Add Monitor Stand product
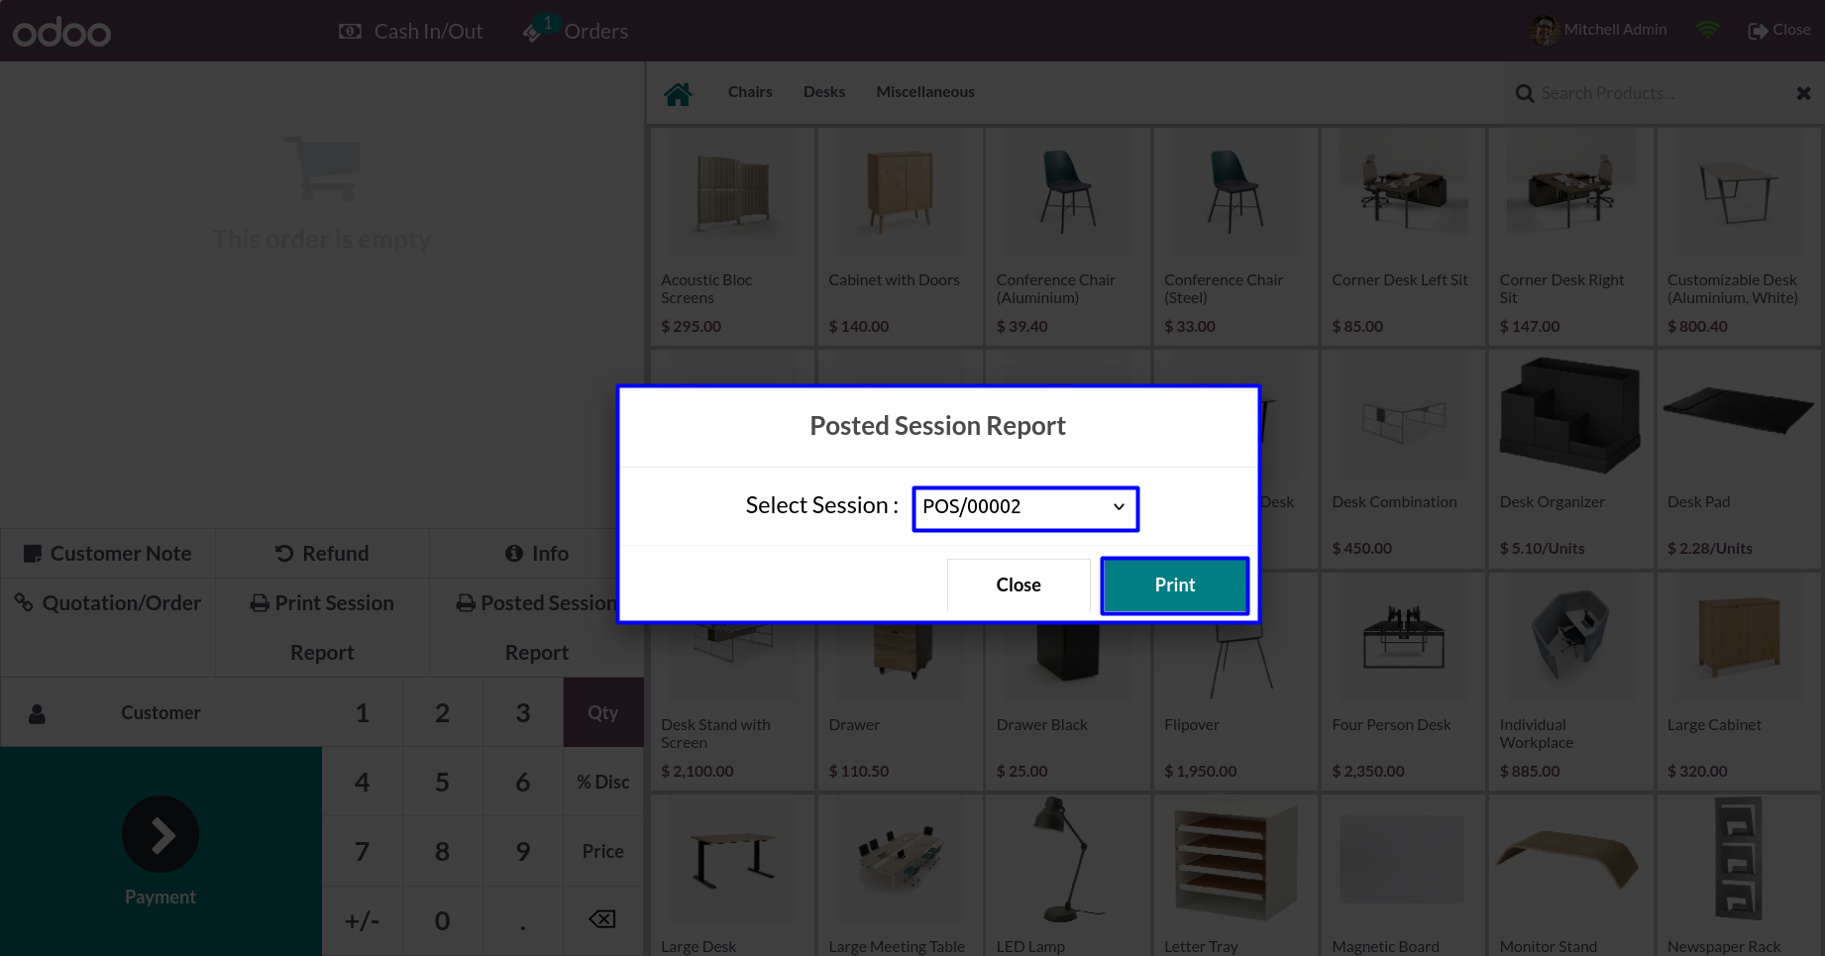This screenshot has width=1825, height=956. [1570, 875]
